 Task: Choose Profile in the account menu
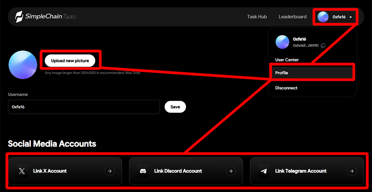click(282, 73)
